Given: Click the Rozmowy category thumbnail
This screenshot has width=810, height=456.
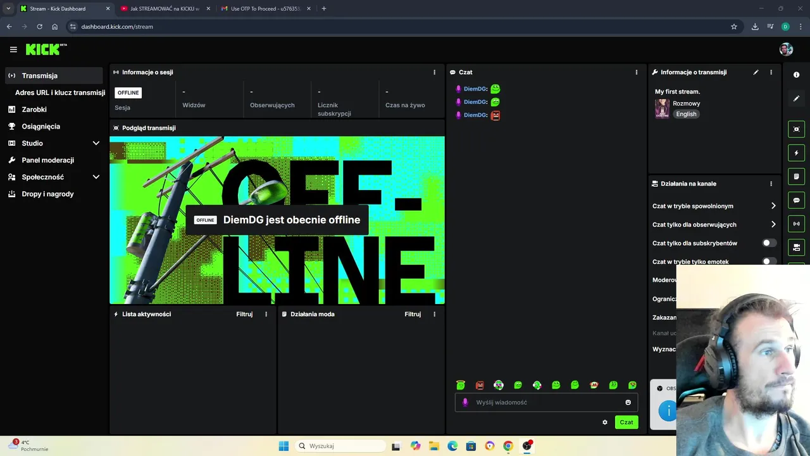Looking at the screenshot, I should coord(662,109).
